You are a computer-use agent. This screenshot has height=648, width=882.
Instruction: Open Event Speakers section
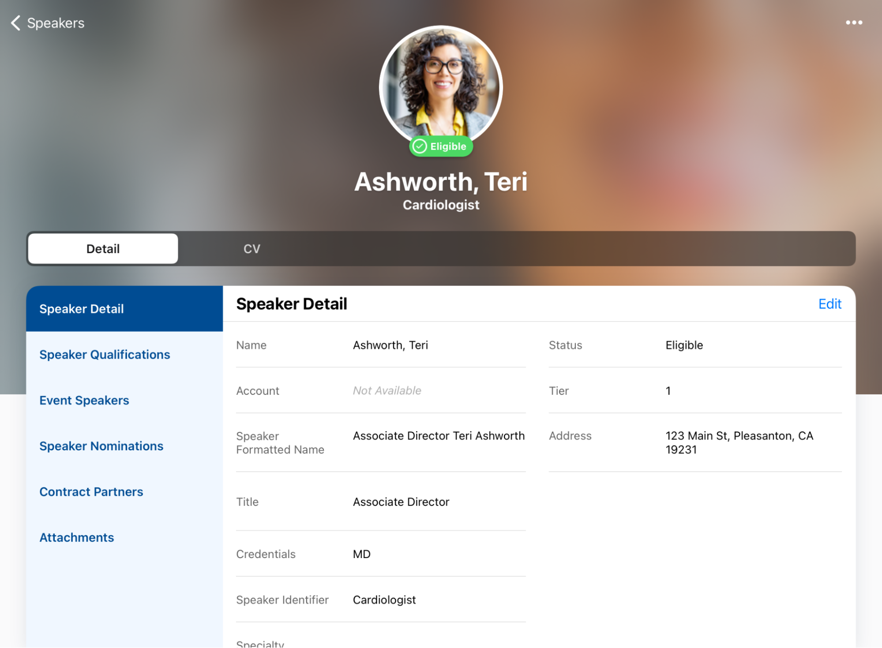[84, 401]
